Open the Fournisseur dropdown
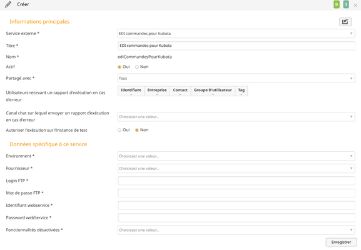This screenshot has width=361, height=250. pos(236,169)
